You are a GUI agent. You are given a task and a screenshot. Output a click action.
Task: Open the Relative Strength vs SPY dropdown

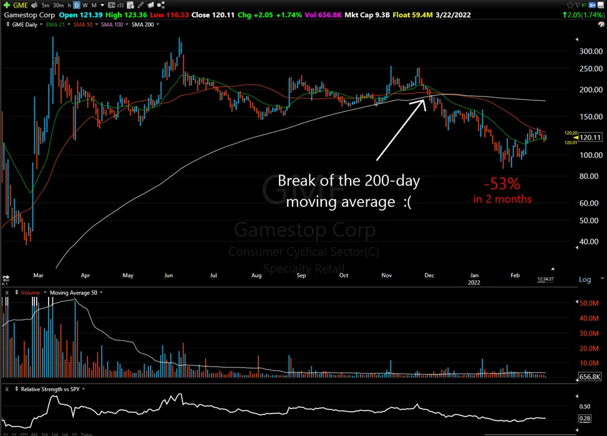(x=83, y=389)
